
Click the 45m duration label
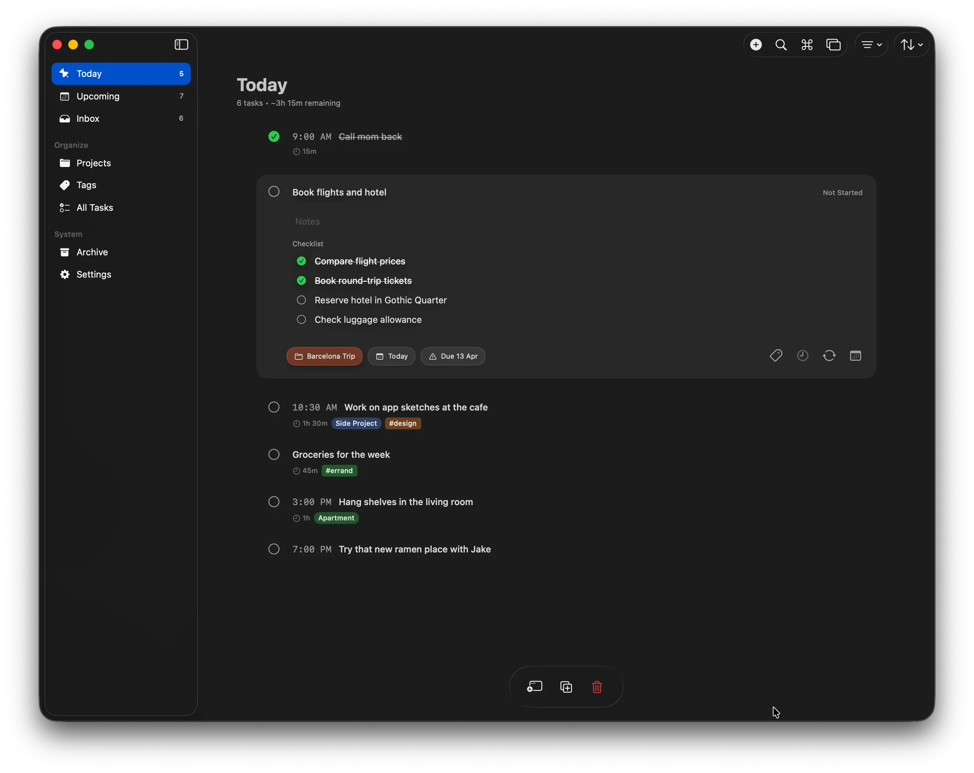pos(305,470)
